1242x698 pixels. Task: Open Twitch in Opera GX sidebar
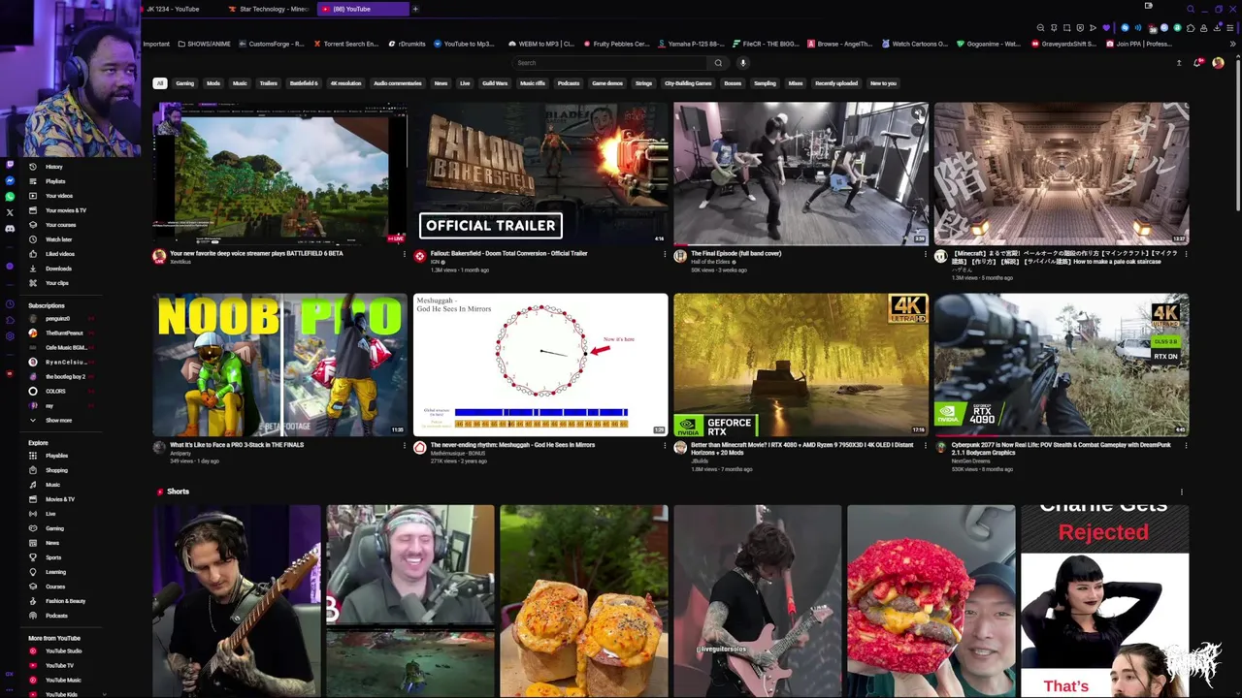(10, 166)
